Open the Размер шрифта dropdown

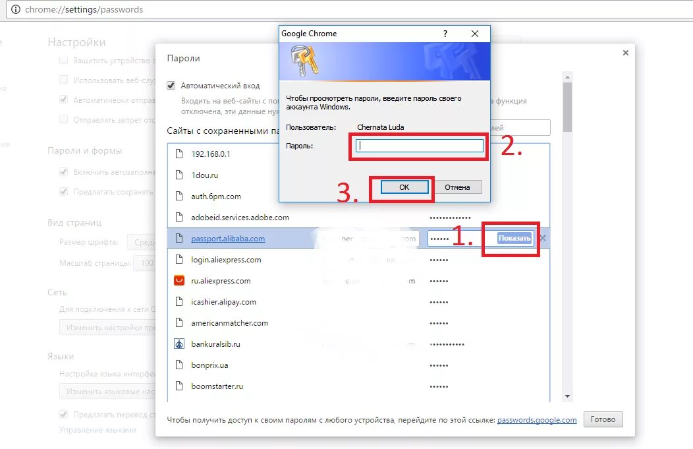(142, 243)
